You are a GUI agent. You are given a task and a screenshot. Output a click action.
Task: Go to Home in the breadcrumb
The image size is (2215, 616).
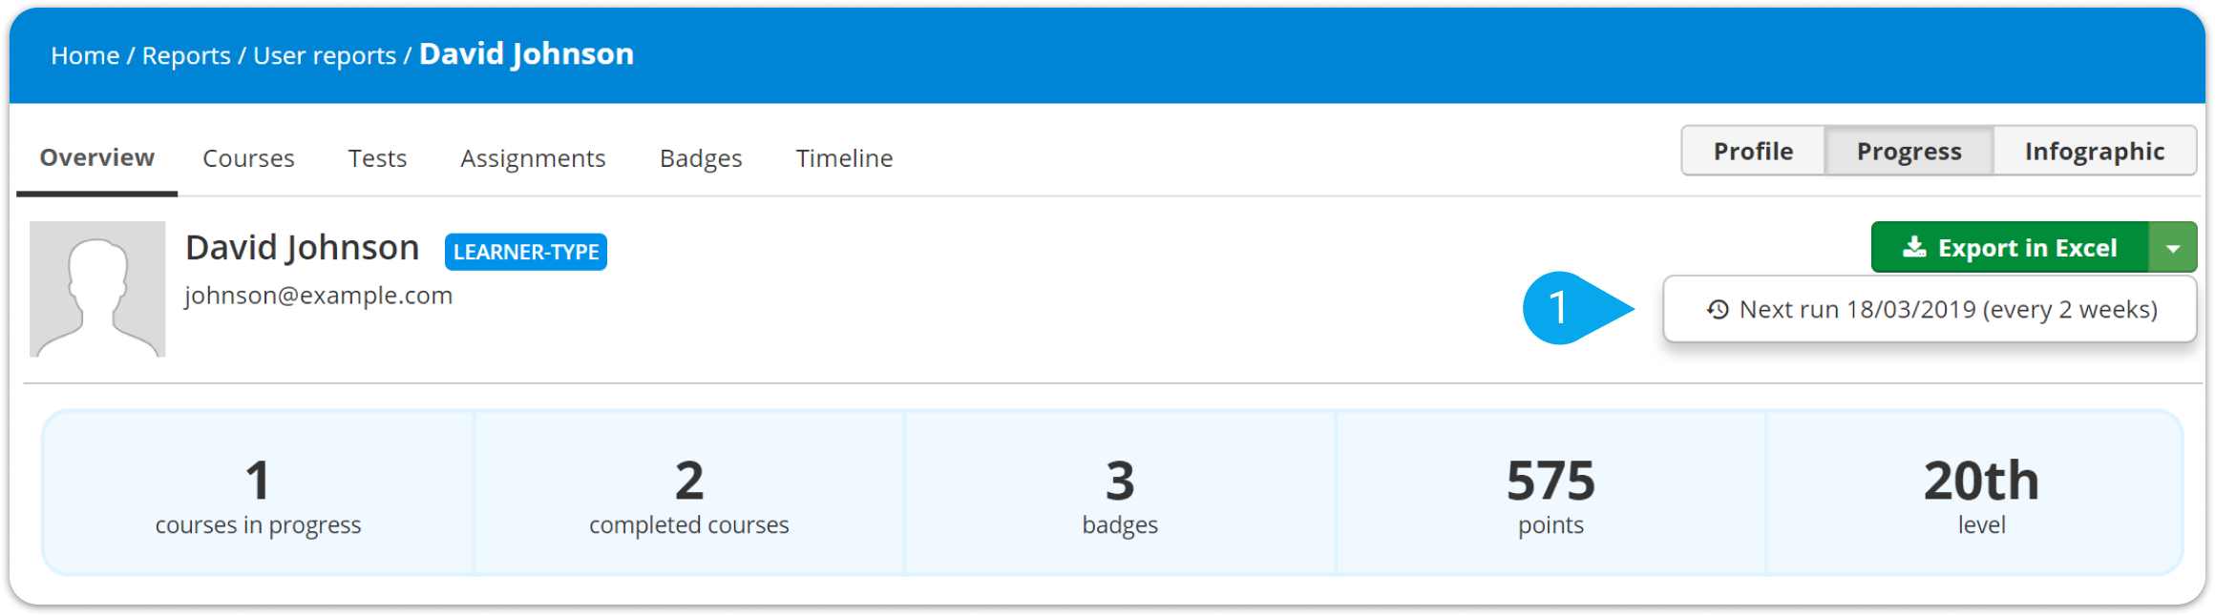point(85,56)
